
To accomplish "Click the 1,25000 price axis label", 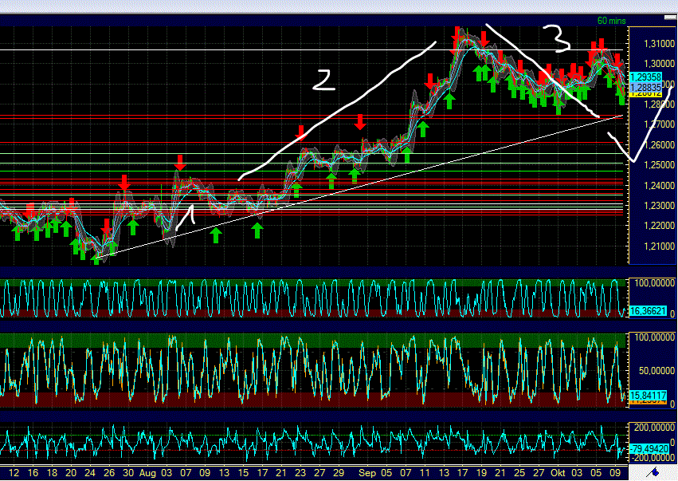I will point(658,163).
